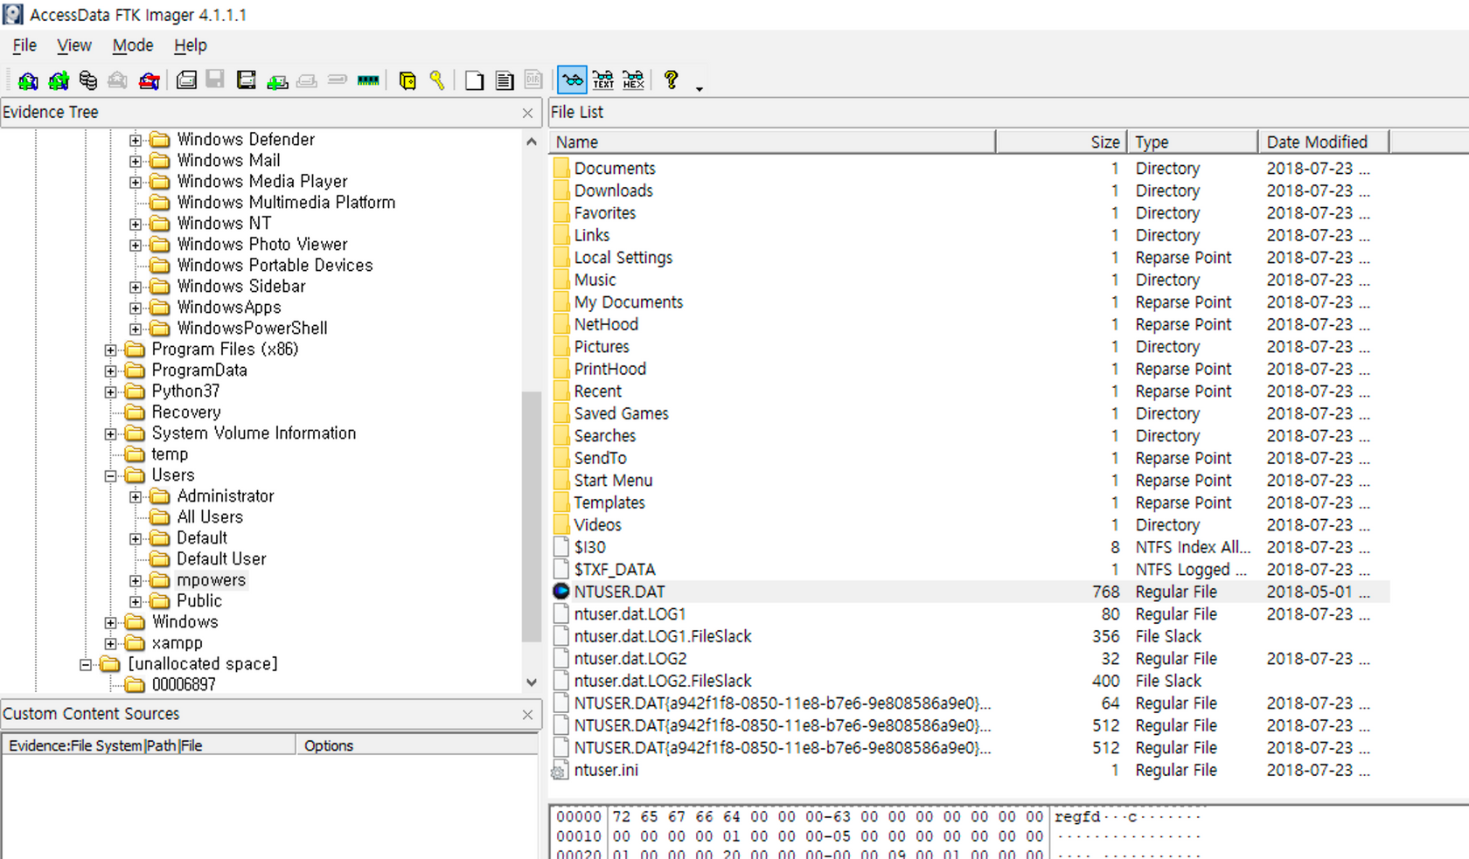Select the Saved Games directory row

pos(969,413)
